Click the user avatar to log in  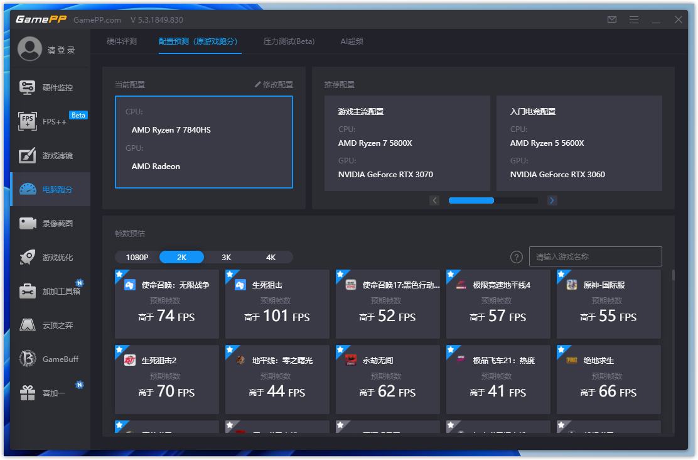(x=30, y=48)
